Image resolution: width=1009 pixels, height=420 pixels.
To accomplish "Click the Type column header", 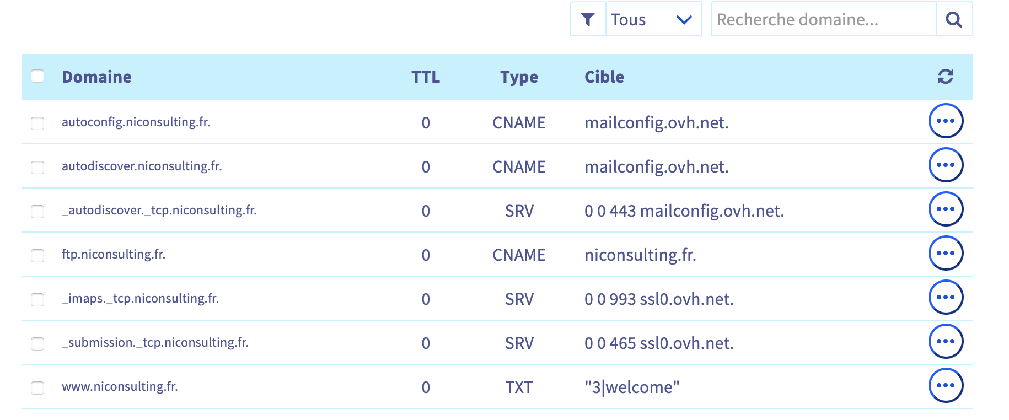I will pos(519,77).
